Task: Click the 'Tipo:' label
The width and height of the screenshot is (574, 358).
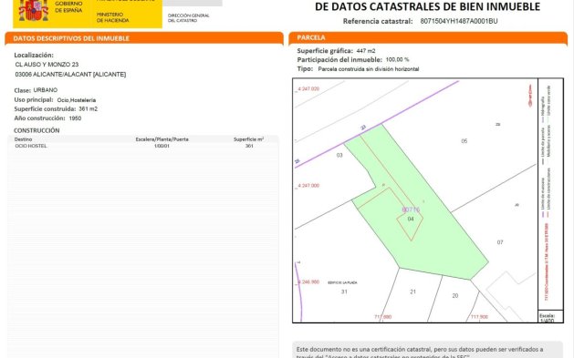Action: pyautogui.click(x=305, y=68)
